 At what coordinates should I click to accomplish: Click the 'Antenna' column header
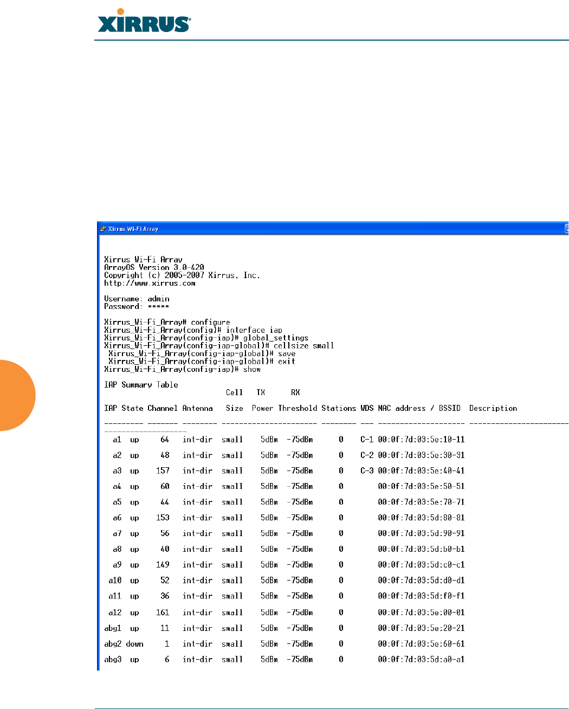(x=197, y=409)
